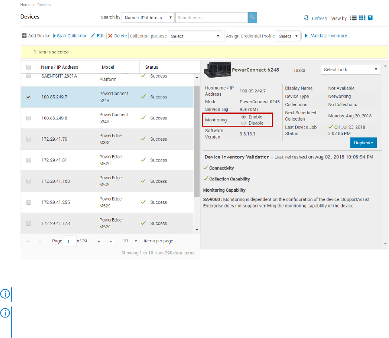Image resolution: width=389 pixels, height=338 pixels.
Task: Toggle the select-all checkbox in header
Action: click(29, 67)
